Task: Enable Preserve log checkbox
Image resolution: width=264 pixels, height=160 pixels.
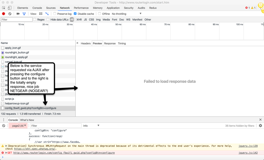Action: (x=55, y=14)
